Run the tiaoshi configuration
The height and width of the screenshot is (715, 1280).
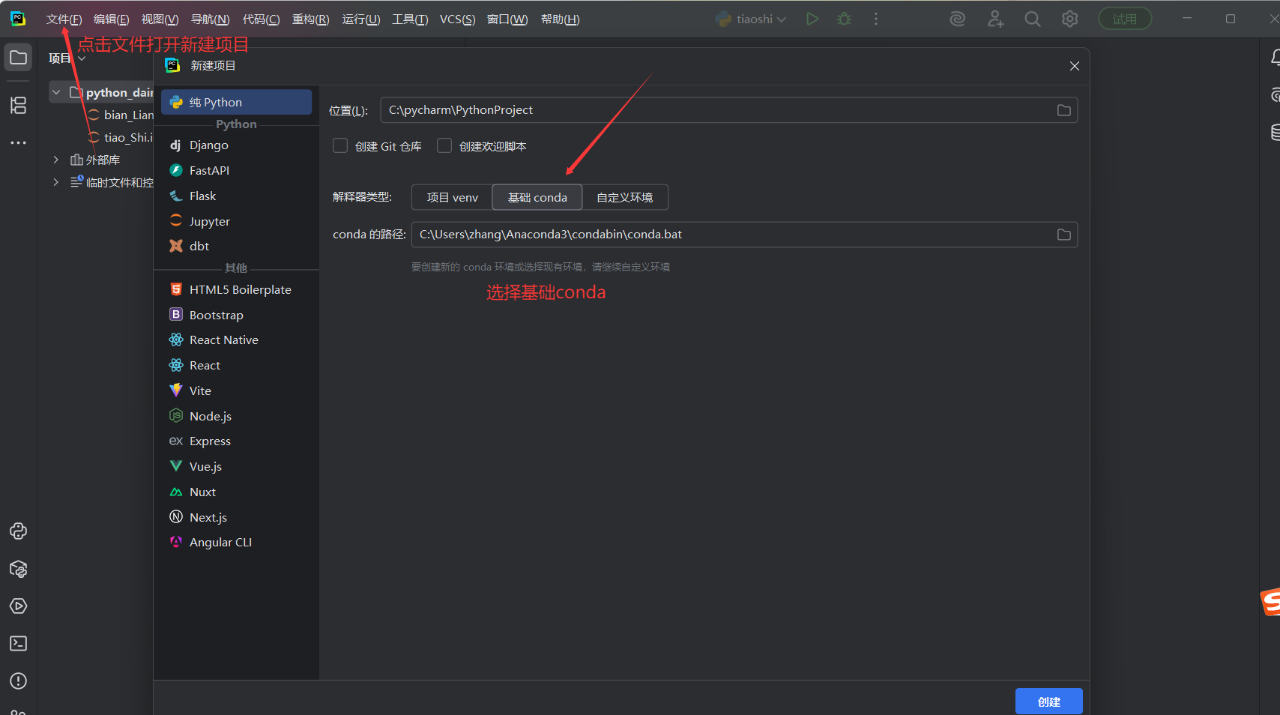point(812,19)
